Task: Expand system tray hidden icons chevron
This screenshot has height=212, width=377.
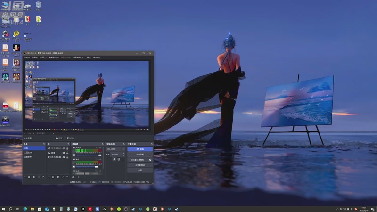Action: (x=337, y=209)
